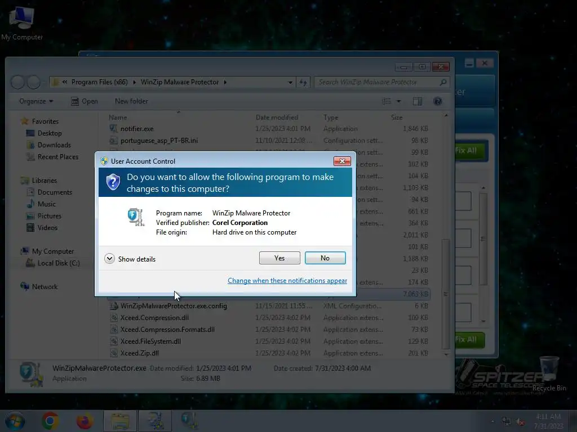Show hidden tray icons arrow
Viewport: 577px width, 432px height.
point(492,421)
